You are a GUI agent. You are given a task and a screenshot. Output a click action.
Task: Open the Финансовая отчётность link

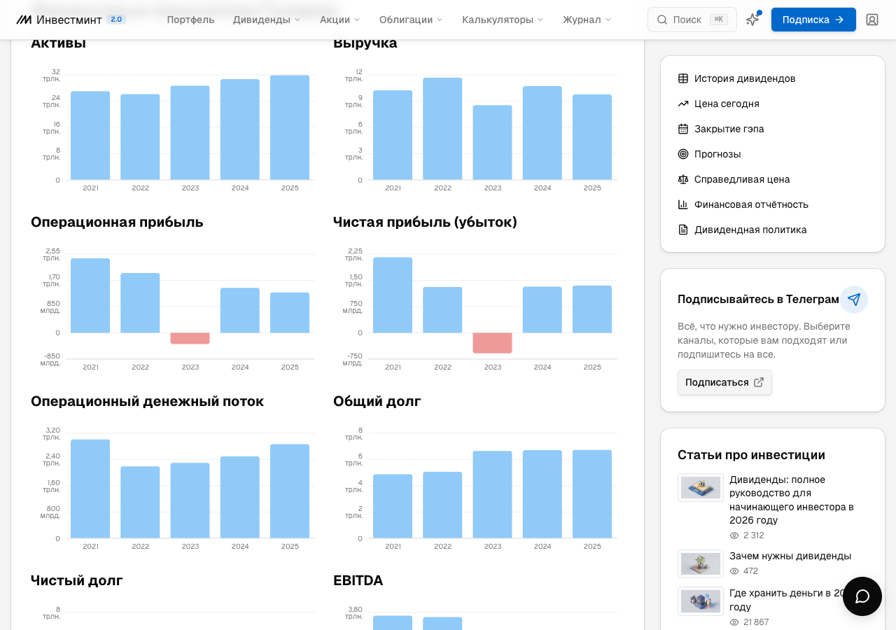751,204
